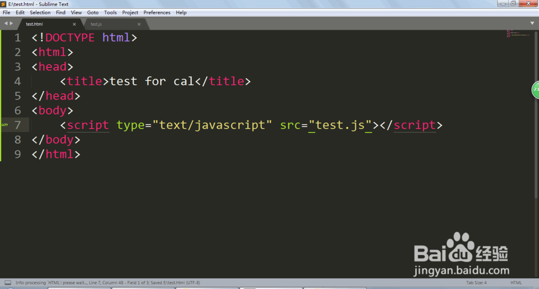This screenshot has height=289, width=539.
Task: Open the File menu
Action: pyautogui.click(x=6, y=12)
